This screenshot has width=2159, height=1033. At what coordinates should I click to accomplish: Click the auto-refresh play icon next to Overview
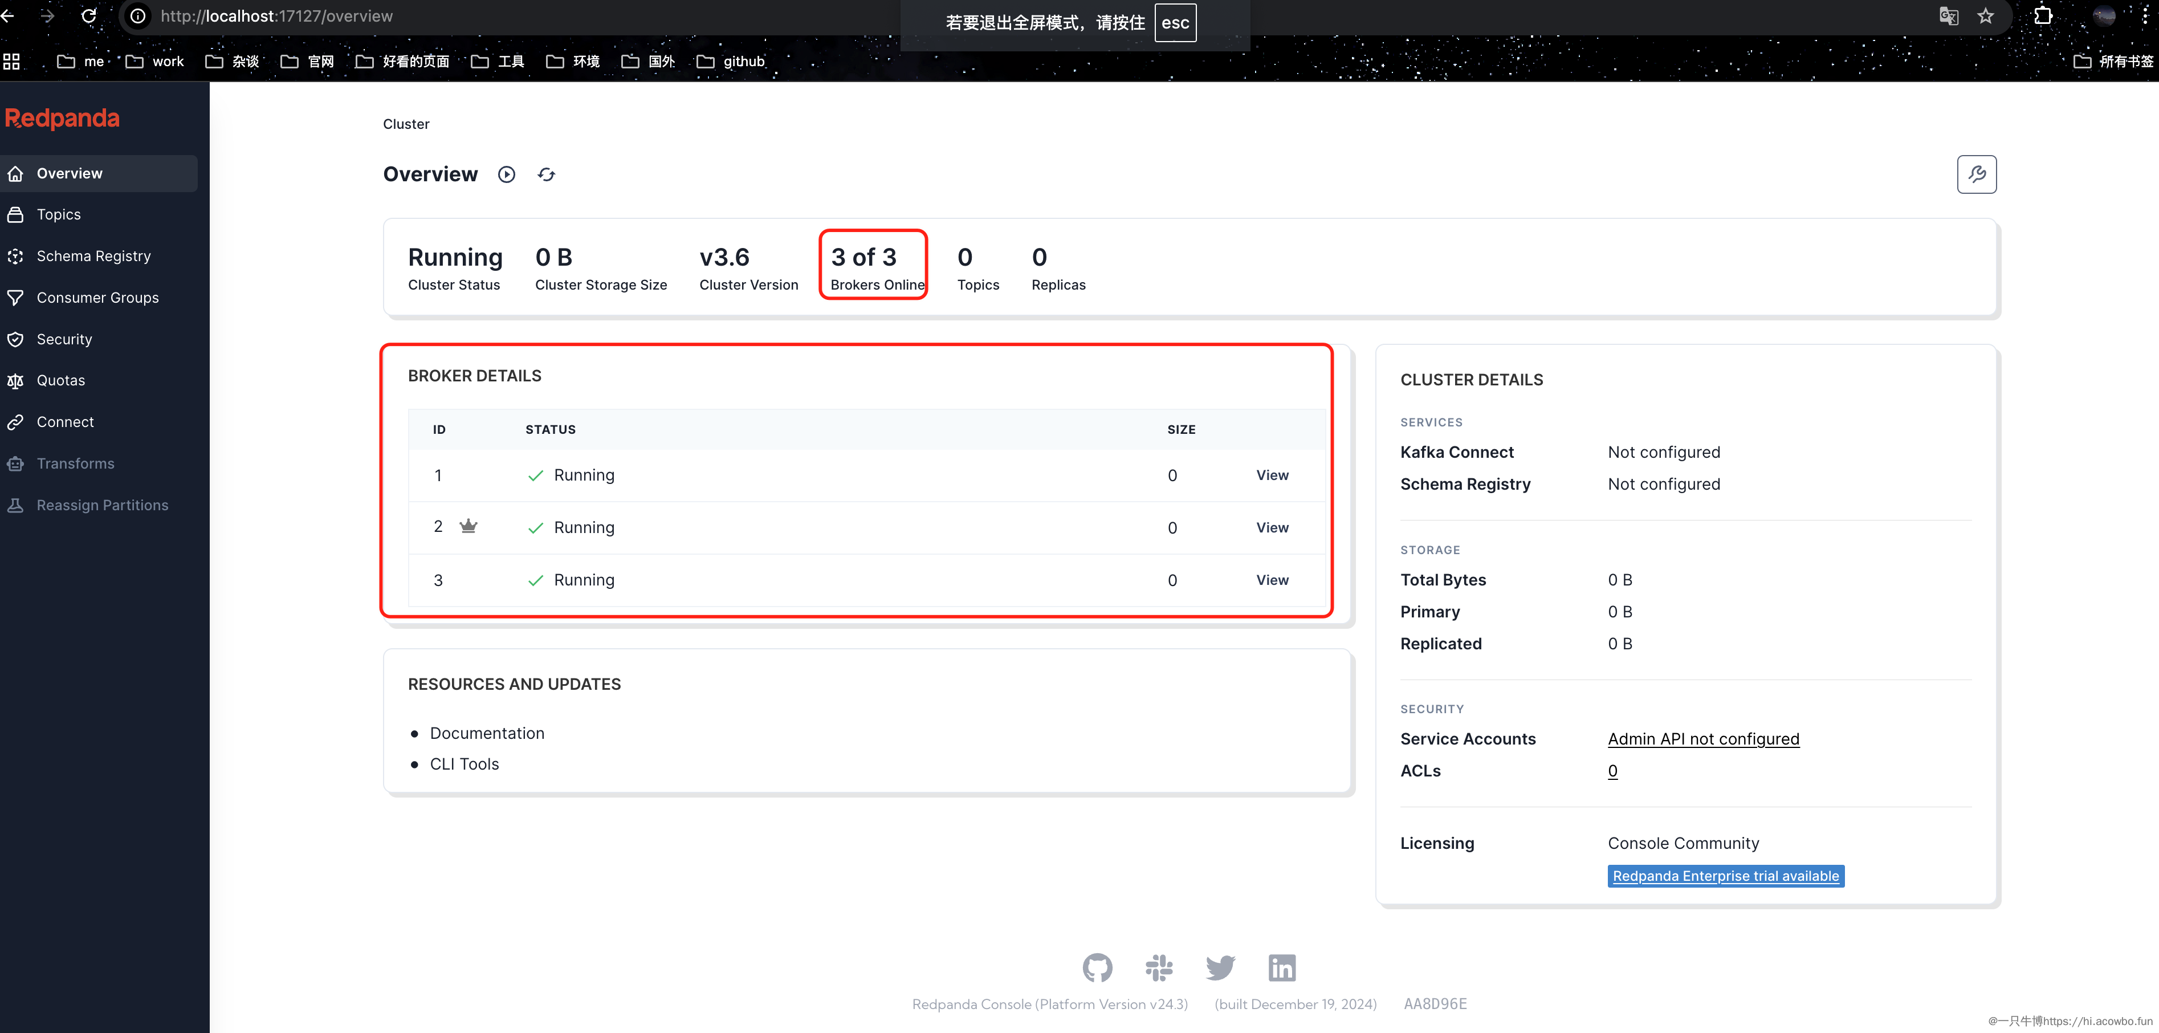pos(506,174)
